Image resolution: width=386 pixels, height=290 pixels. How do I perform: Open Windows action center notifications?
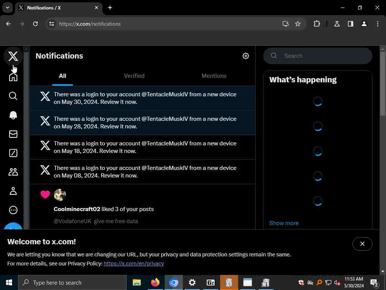coord(374,283)
